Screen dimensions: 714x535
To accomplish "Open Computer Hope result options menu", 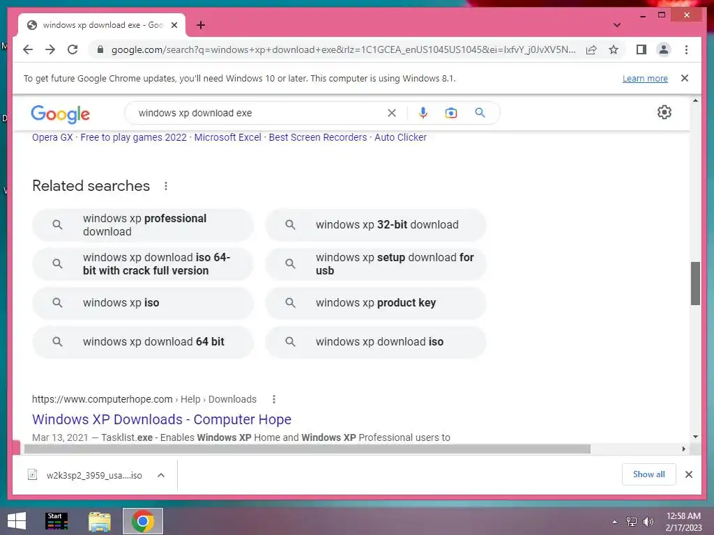I will coord(273,399).
